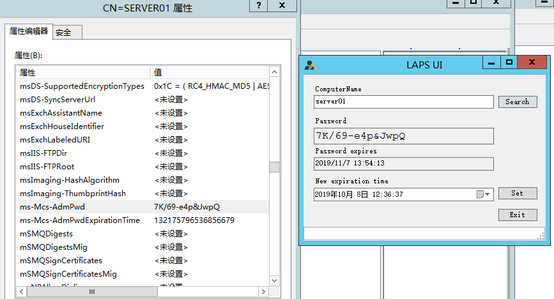The height and width of the screenshot is (299, 554).
Task: Select the msDS-SyncServerUrl attribute row
Action: (142, 100)
